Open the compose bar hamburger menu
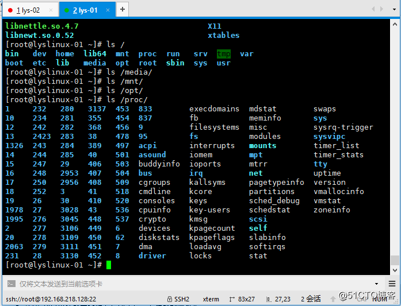Viewport: 401px width, 306px height. (x=392, y=284)
